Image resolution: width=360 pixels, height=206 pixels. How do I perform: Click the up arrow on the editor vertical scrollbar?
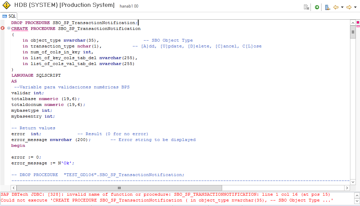pos(353,22)
